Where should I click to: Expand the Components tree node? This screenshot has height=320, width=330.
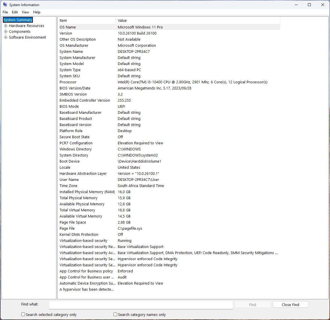6,32
